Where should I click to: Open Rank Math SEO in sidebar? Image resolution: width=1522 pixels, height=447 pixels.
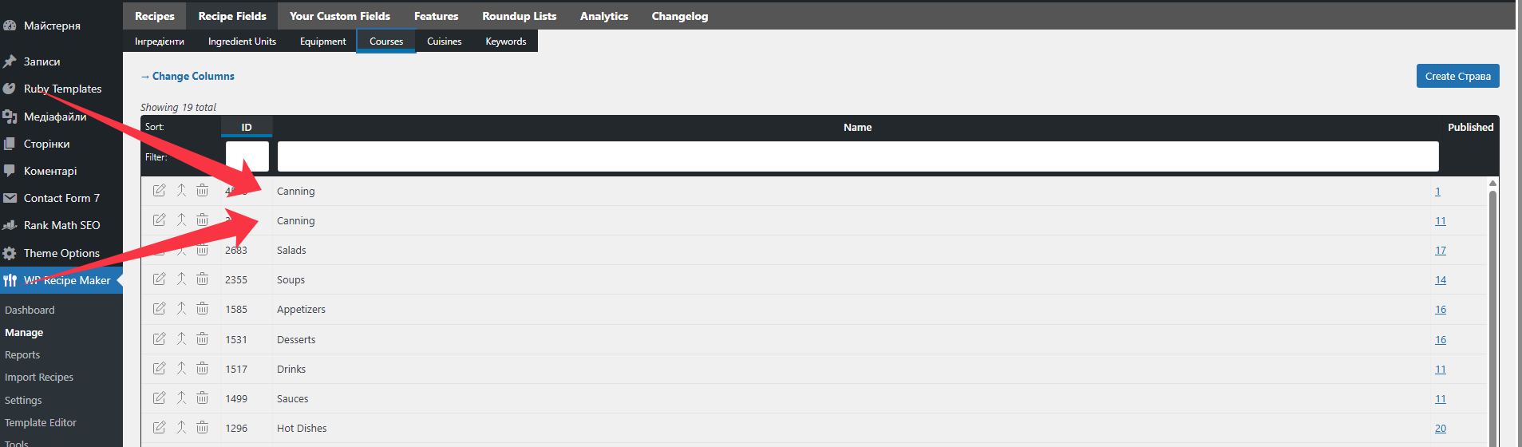tap(61, 225)
